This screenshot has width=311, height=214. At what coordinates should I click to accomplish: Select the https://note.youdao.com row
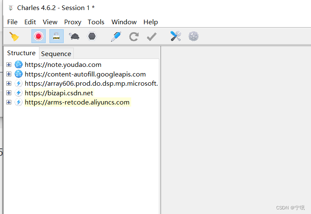pos(63,64)
